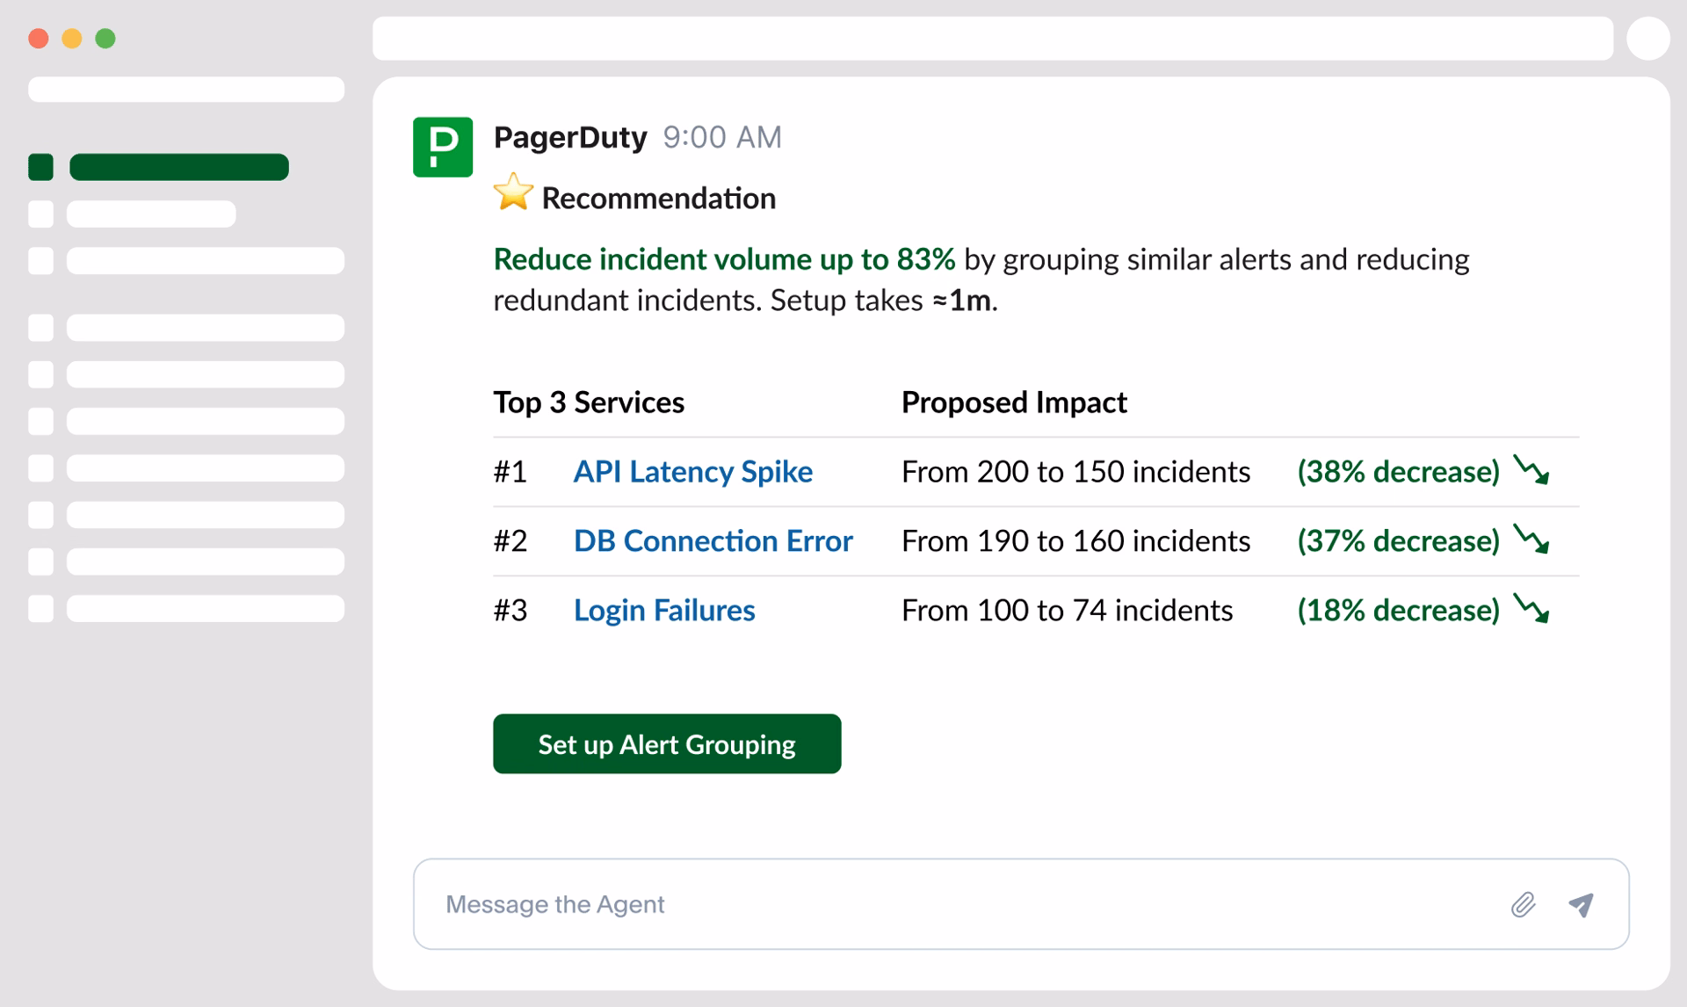Click the 'Reduce incident volume up to 83%' text
The height and width of the screenshot is (1007, 1687).
click(725, 259)
